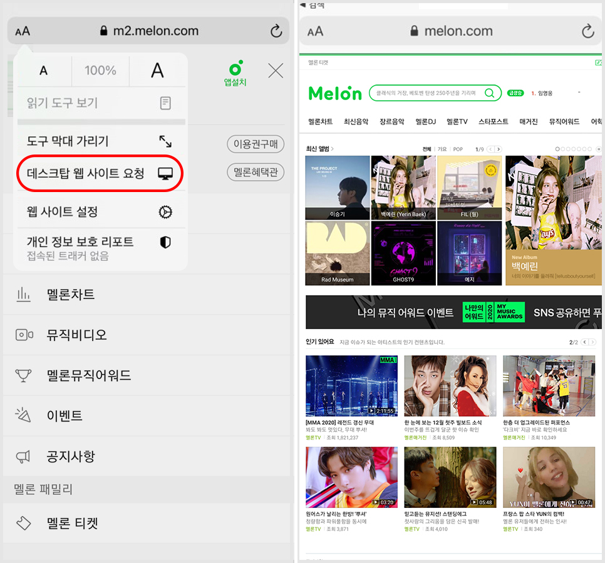Click 나의 뮤직 어워드 이벤트 banner
This screenshot has width=605, height=563.
[453, 312]
